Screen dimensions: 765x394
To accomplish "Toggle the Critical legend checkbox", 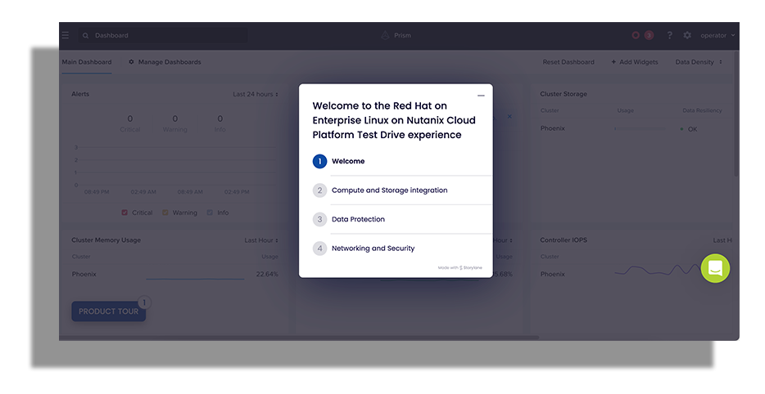I will coord(124,213).
